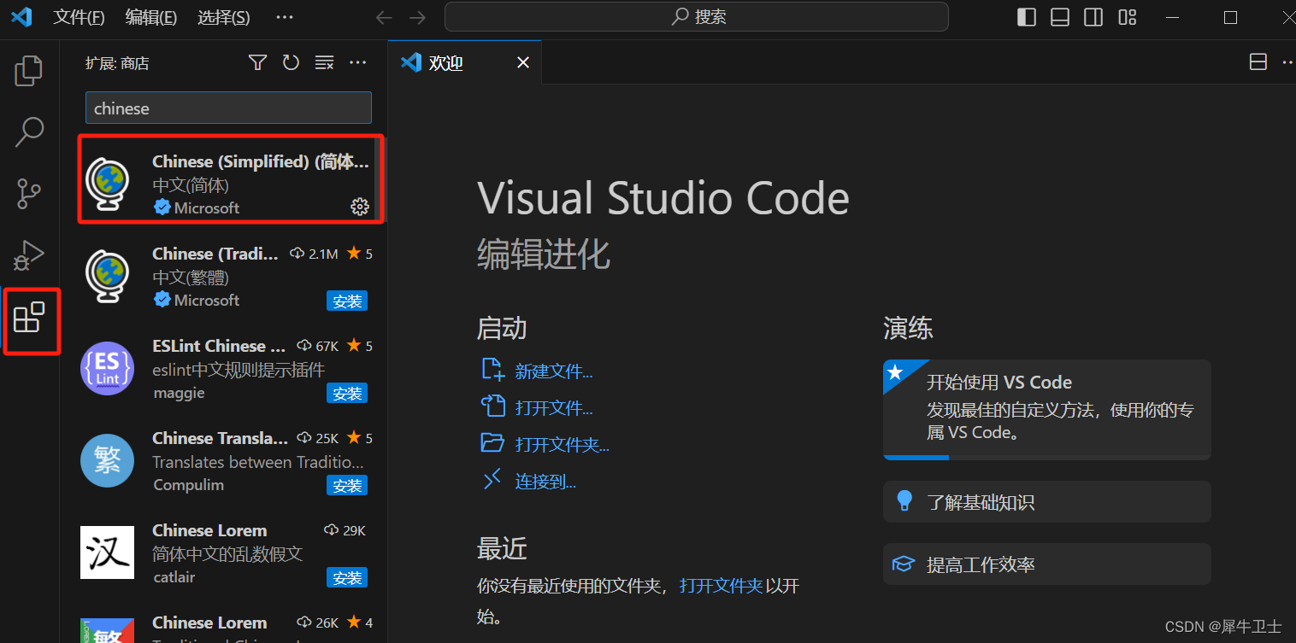Install the Chinese (Traditional) extension
Screen dimensions: 1296x643
pos(347,301)
